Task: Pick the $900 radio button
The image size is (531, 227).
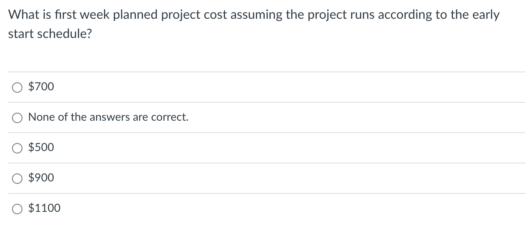Action: pos(17,178)
